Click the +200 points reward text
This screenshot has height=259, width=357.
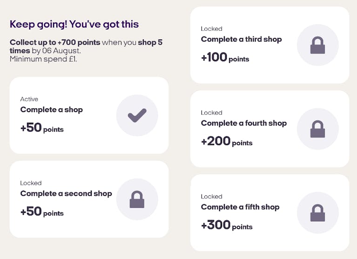pyautogui.click(x=227, y=141)
